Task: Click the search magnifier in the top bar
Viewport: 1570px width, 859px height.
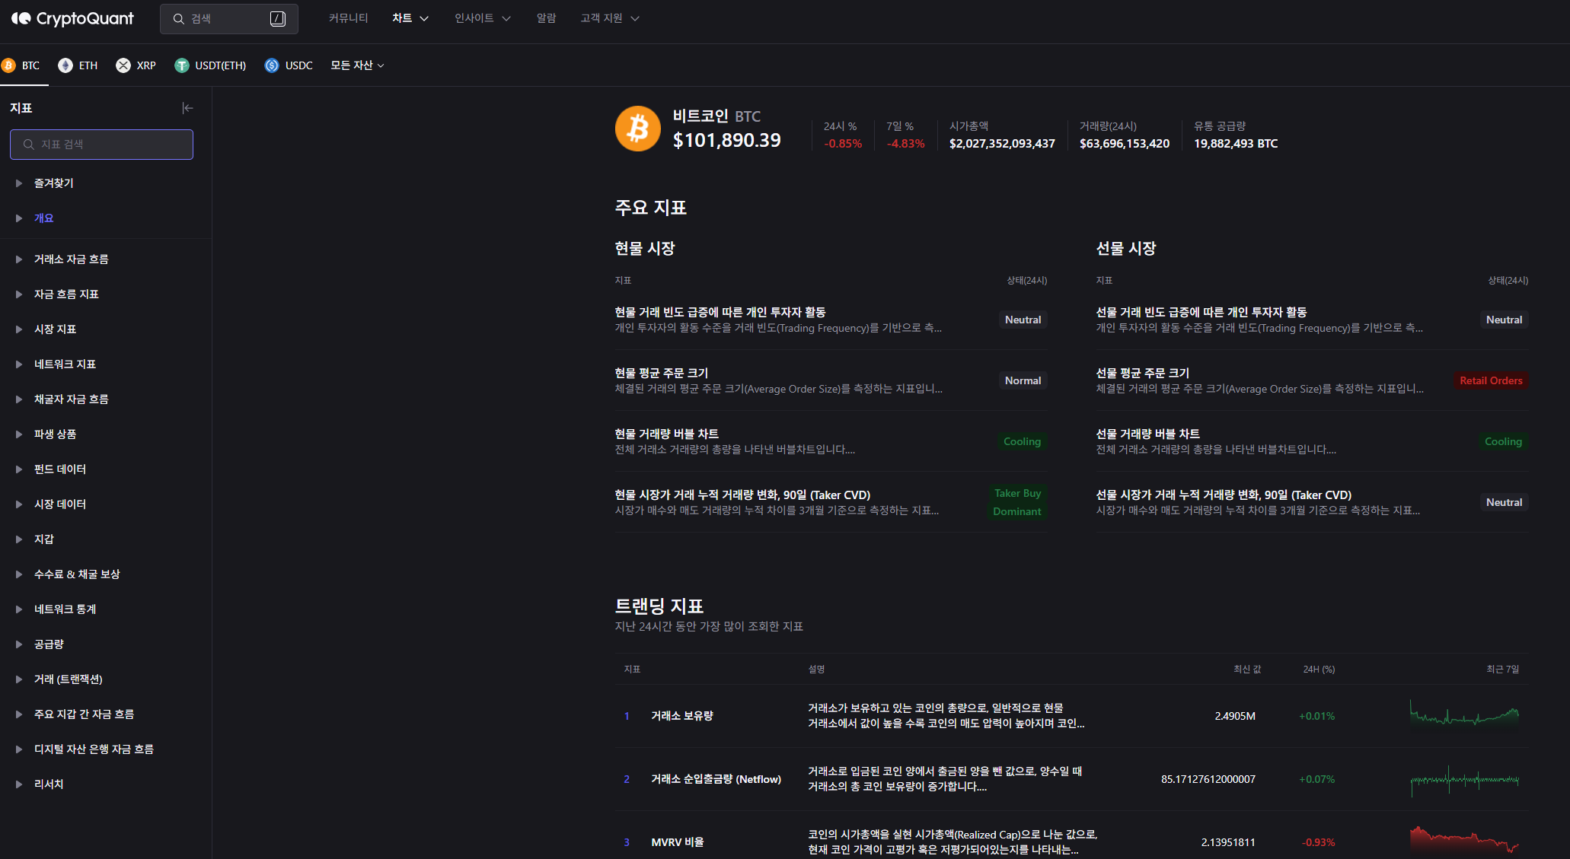Action: [x=179, y=18]
